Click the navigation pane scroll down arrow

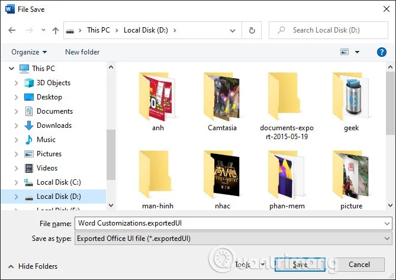(x=111, y=205)
